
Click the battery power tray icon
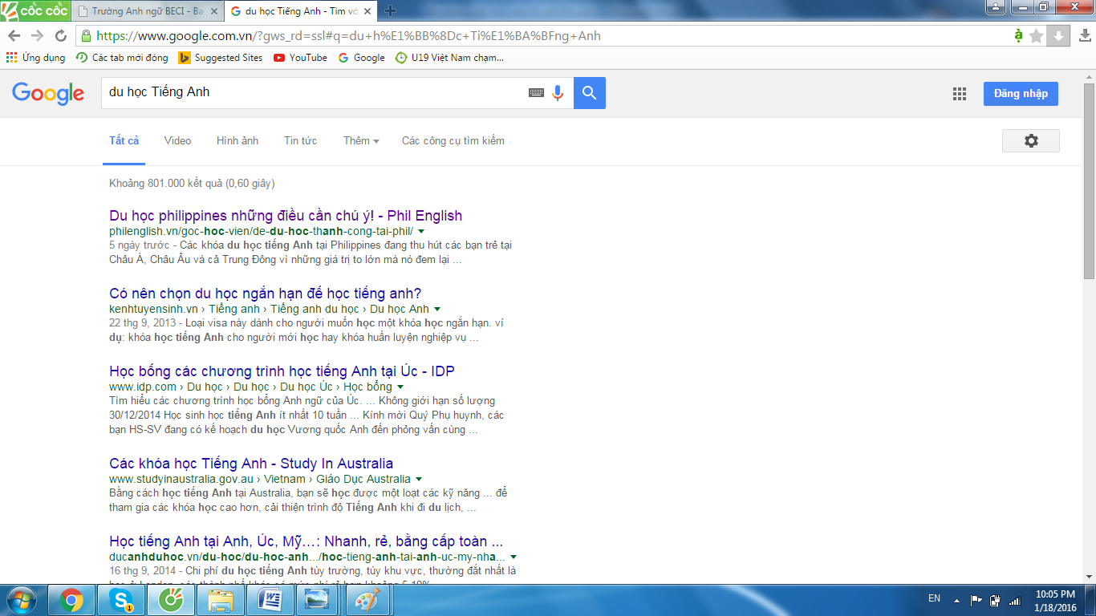point(996,599)
